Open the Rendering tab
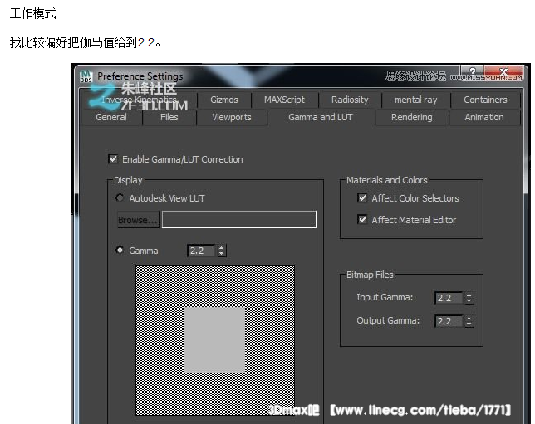The height and width of the screenshot is (424, 535). click(x=412, y=117)
